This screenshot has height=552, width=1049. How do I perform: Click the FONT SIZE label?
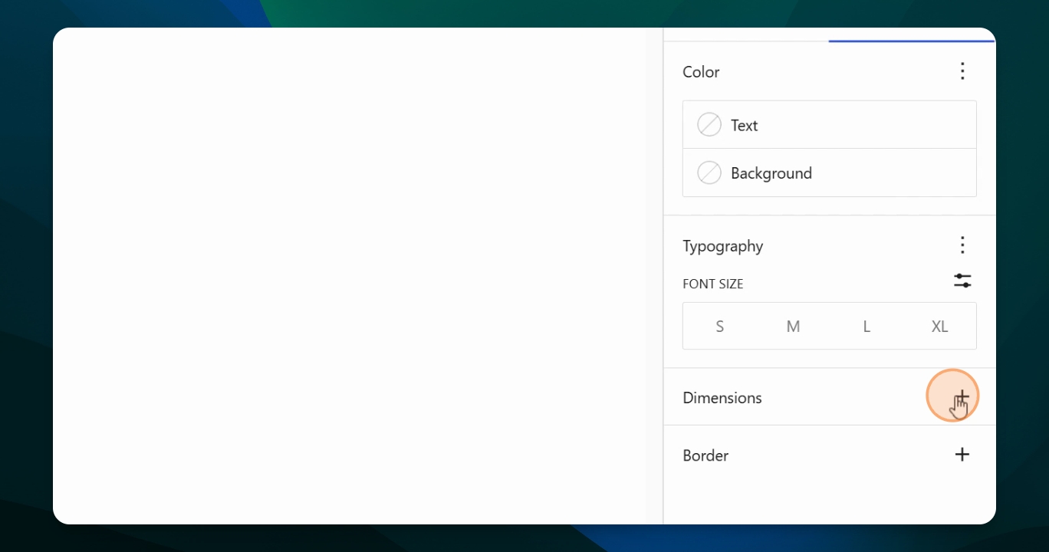click(x=713, y=284)
